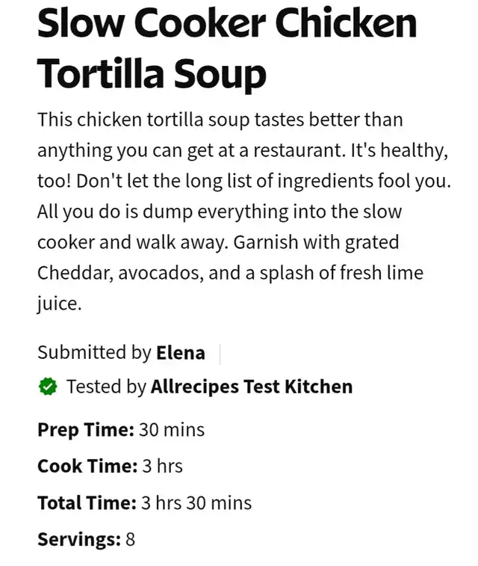Viewport: 478px width, 566px height.
Task: Click the 'Tested by' text
Action: coord(106,387)
